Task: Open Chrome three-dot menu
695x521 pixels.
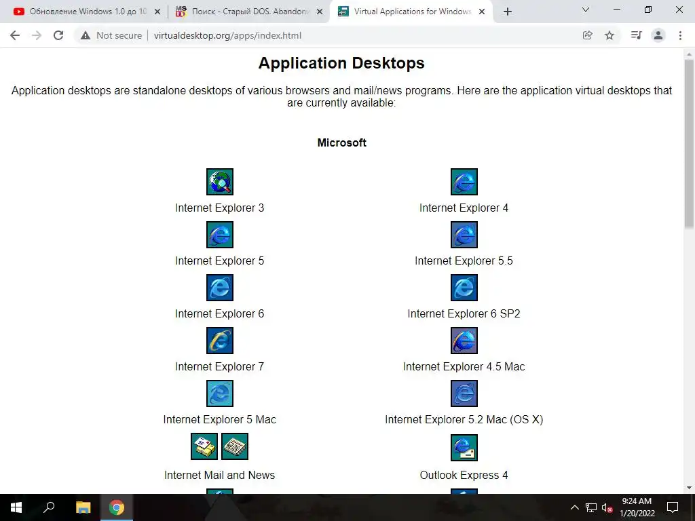Action: [680, 35]
